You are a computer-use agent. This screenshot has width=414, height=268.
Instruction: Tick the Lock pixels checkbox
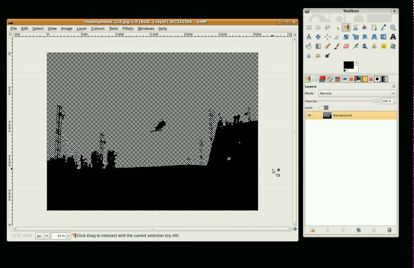pos(320,108)
